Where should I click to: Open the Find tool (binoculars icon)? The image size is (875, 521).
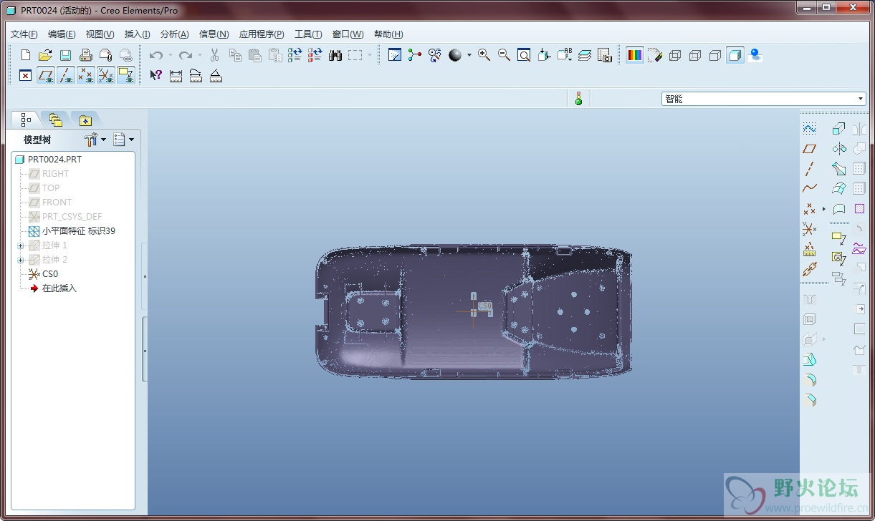(335, 55)
